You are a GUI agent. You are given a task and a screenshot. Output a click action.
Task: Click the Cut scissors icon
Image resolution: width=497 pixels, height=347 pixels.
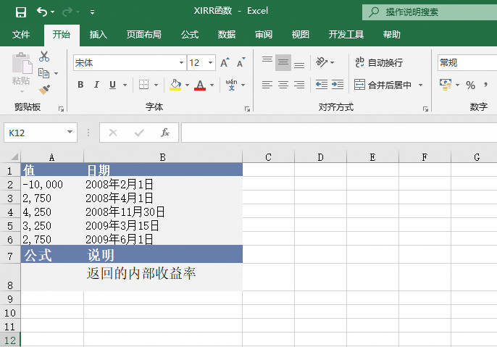pos(44,57)
